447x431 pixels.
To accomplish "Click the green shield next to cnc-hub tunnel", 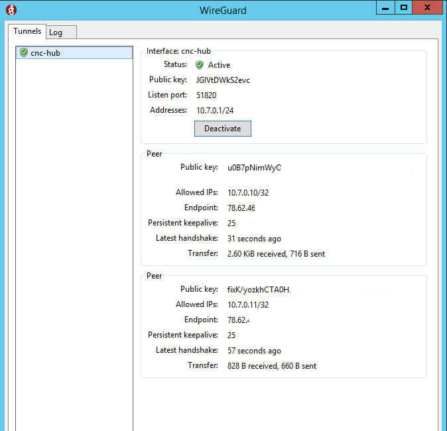I will click(24, 52).
